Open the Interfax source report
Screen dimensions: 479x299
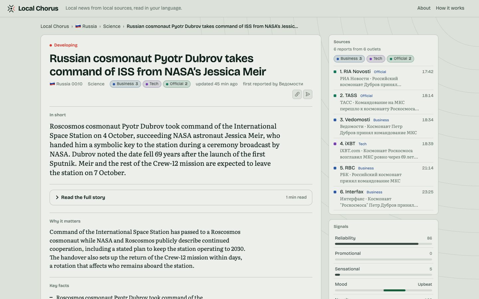[x=384, y=198]
